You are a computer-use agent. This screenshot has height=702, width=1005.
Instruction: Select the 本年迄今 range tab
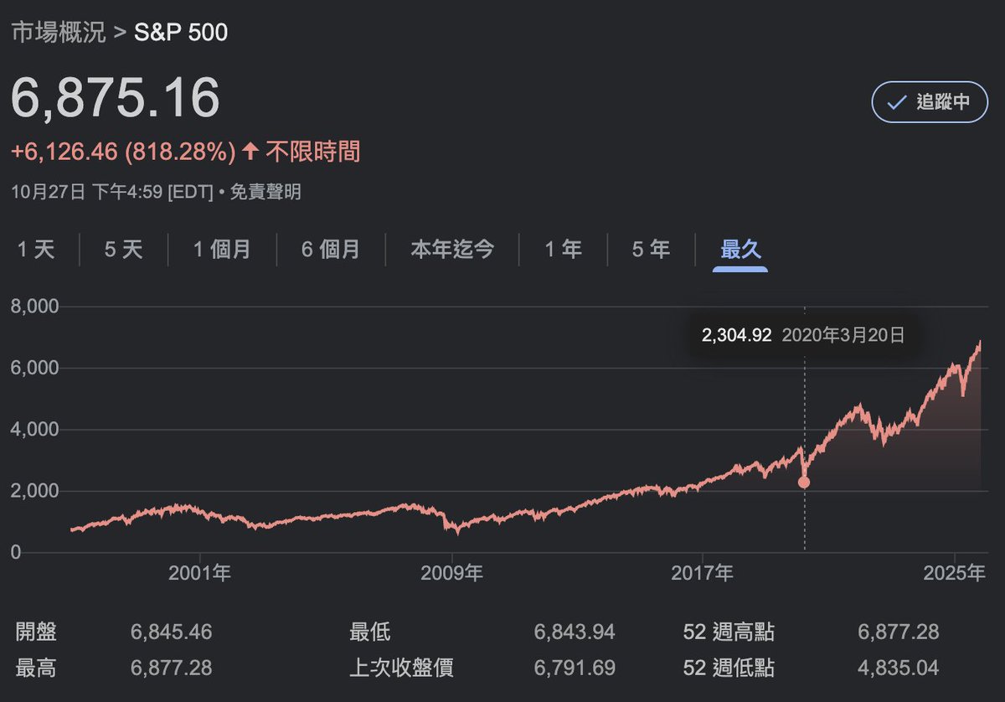click(452, 250)
